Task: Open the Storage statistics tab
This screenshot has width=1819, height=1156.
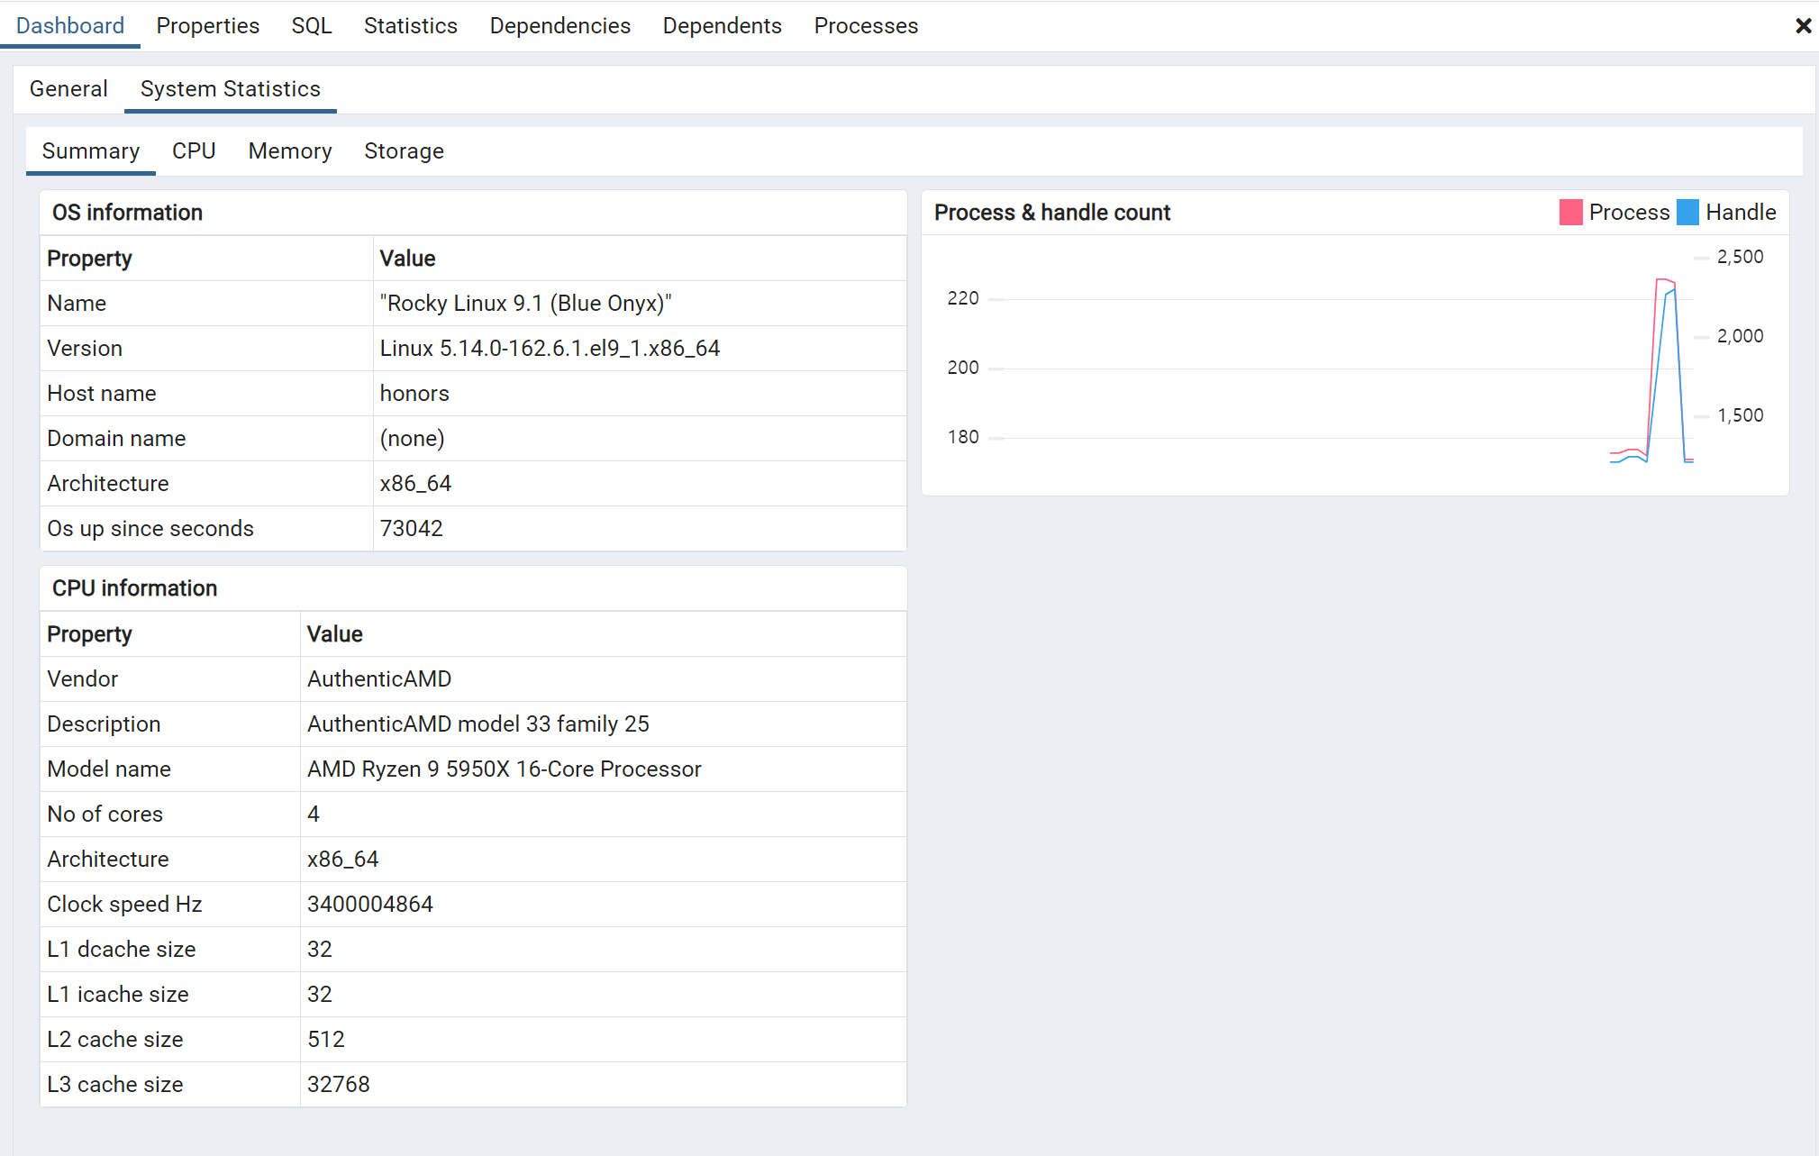Action: (x=404, y=151)
